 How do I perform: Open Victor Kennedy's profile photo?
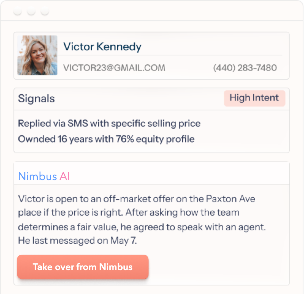37,55
